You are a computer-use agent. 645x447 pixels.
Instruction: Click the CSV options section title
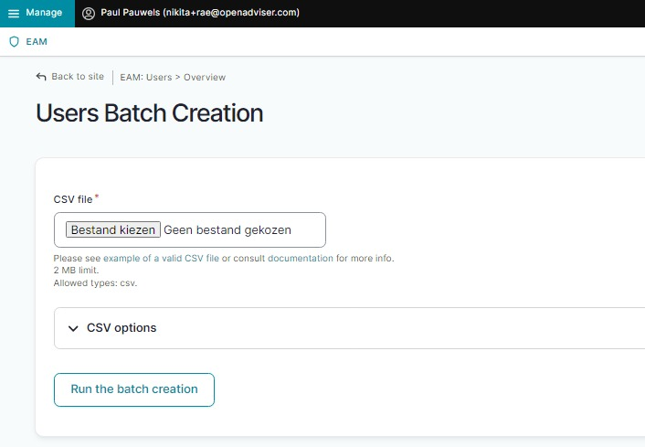pos(122,328)
